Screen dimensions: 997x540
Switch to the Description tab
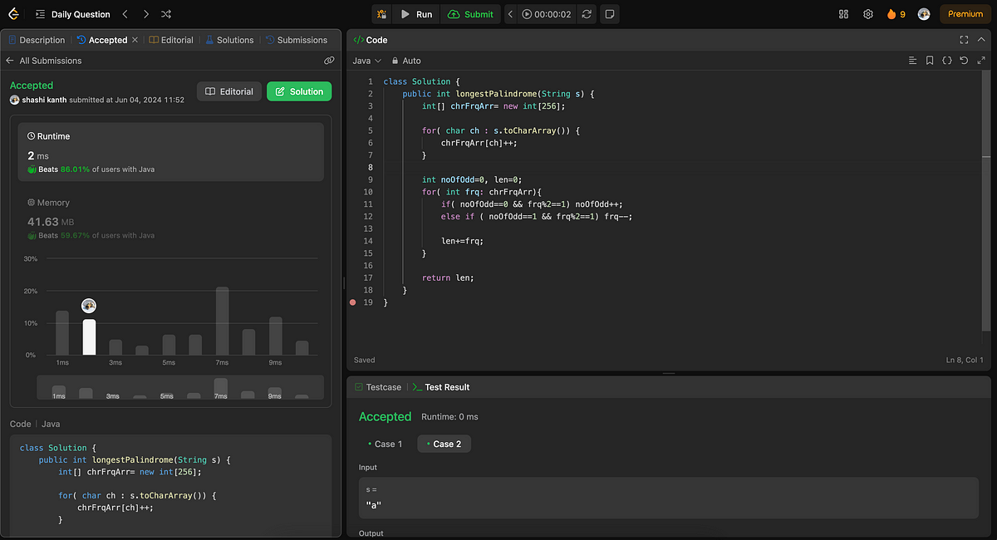[x=36, y=40]
